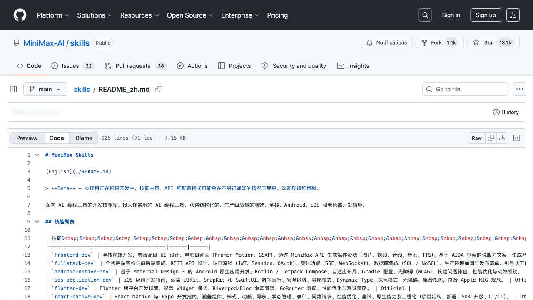The width and height of the screenshot is (533, 300).
Task: Click line number 13
Action: 27,255
